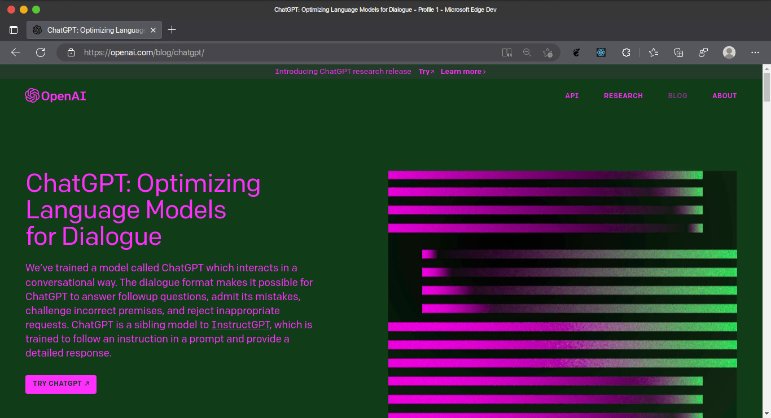Click the zoom out magnifier icon
Viewport: 771px width, 418px height.
[527, 52]
